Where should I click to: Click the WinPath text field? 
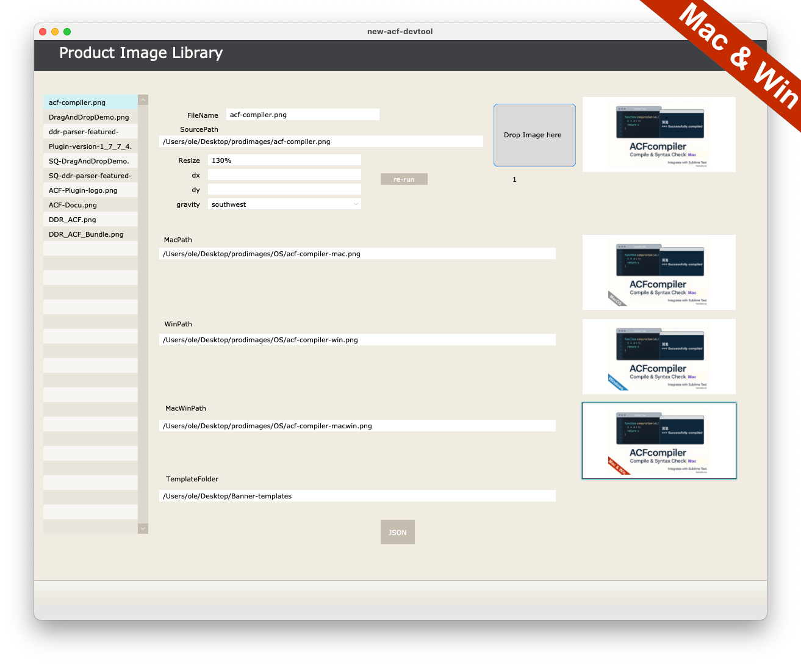tap(357, 340)
